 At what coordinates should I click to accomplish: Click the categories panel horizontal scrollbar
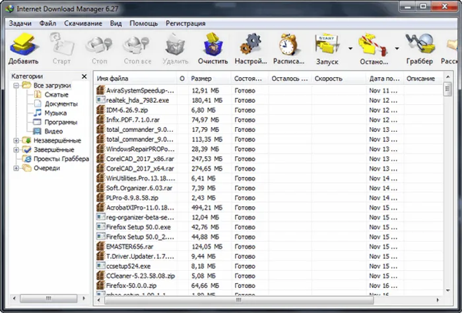(49, 299)
